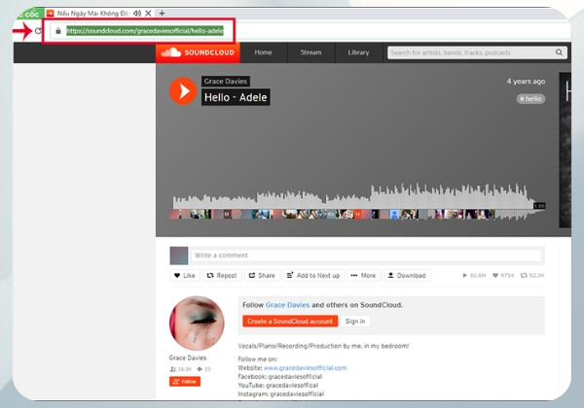Screen dimensions: 584x408
Task: View Grace Davies followers count
Action: tap(181, 369)
